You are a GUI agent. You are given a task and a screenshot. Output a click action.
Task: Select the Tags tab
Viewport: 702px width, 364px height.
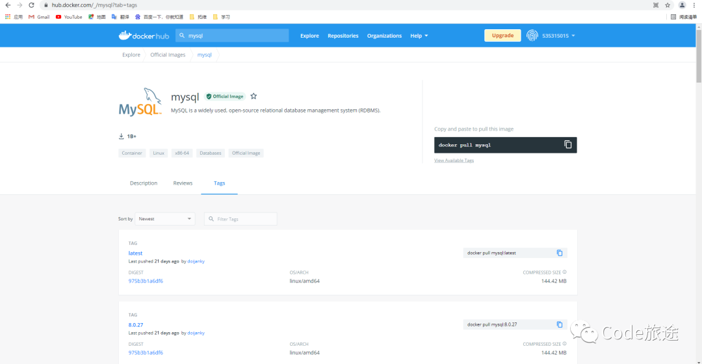(220, 183)
